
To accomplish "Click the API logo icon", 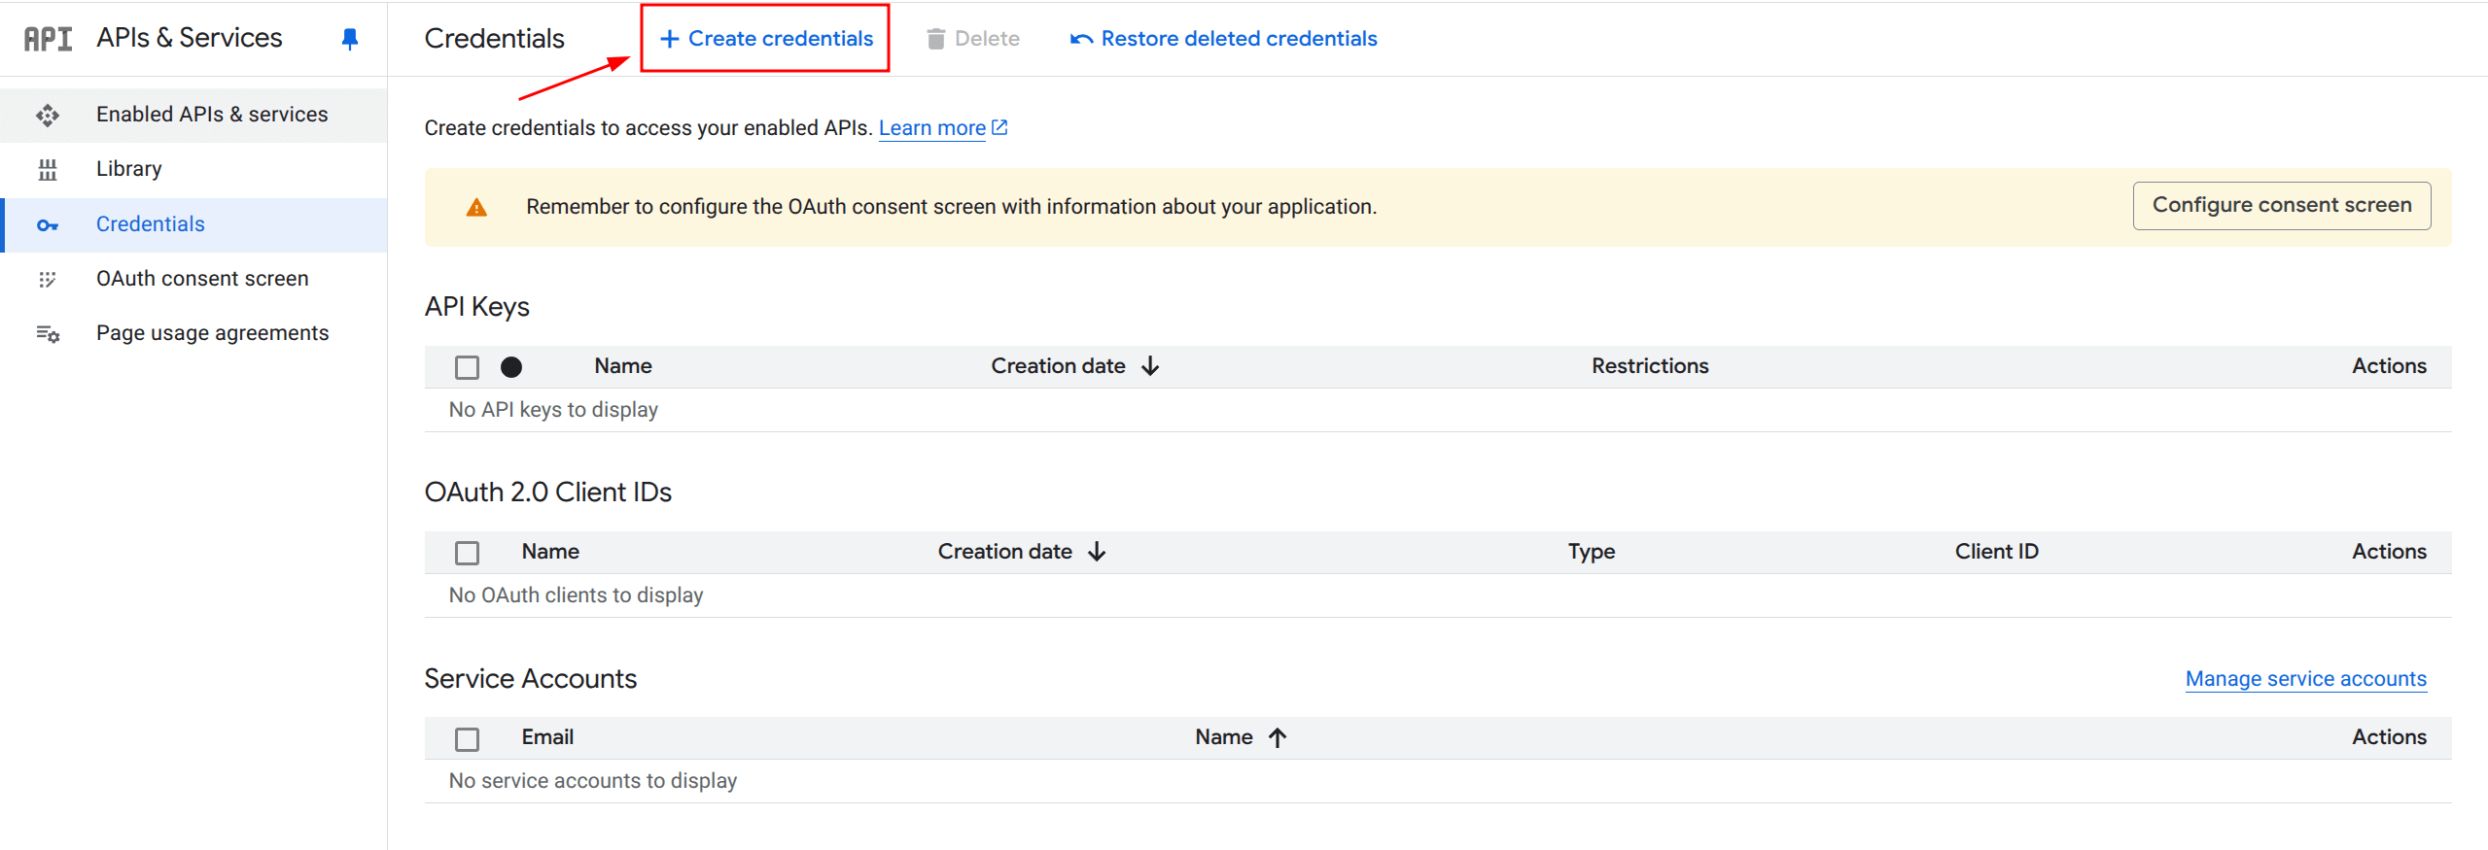I will [48, 39].
